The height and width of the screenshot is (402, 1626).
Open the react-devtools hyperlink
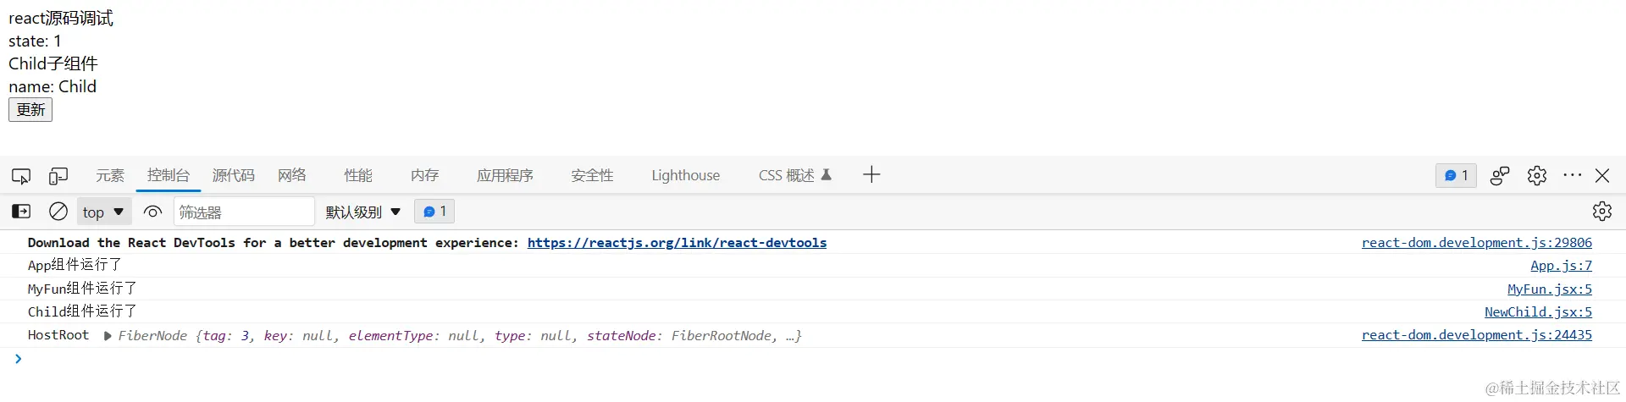pyautogui.click(x=677, y=243)
